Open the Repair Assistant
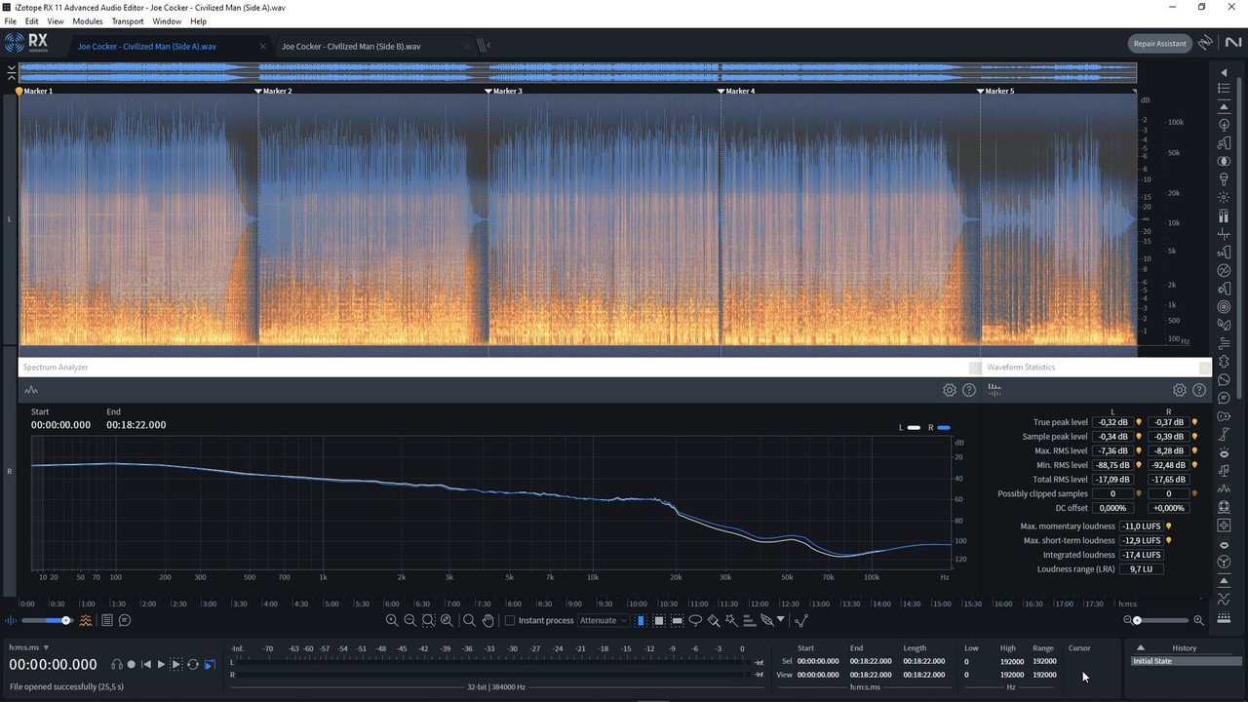Image resolution: width=1248 pixels, height=702 pixels. [x=1159, y=43]
